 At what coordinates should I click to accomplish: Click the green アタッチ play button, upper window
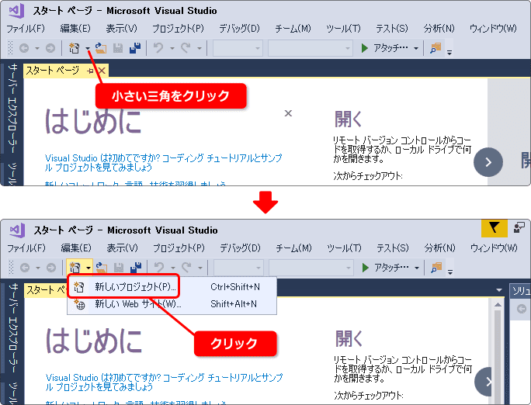point(364,48)
